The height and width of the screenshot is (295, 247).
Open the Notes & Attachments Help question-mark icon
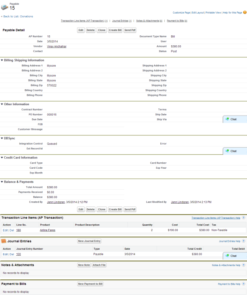point(243,265)
